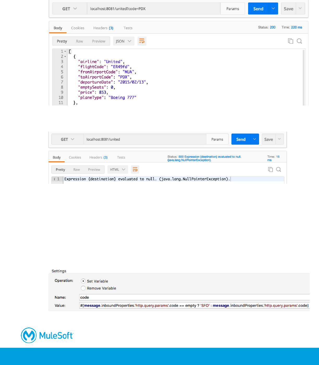This screenshot has width=319, height=365.
Task: Open the JSON format dropdown
Action: (124, 41)
